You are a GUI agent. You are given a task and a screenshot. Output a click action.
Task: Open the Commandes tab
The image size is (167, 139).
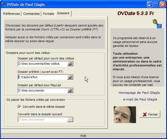pyautogui.click(x=31, y=14)
